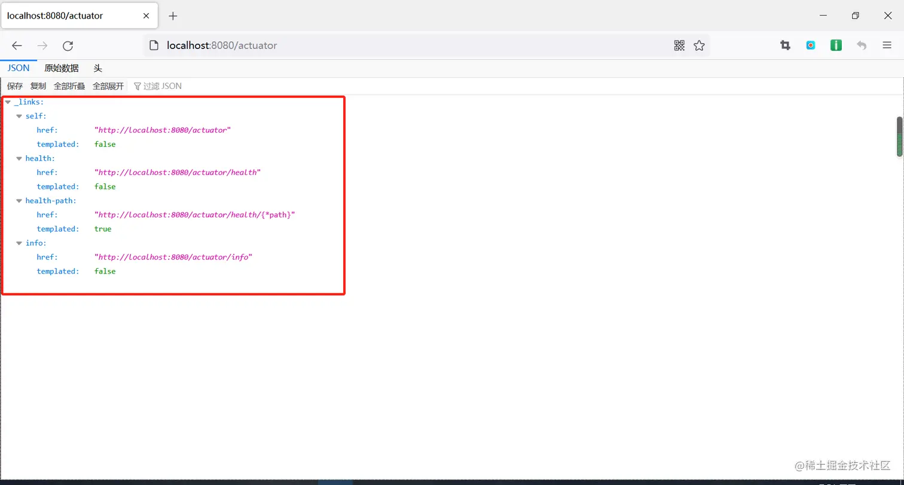
Task: Open the QR code icon in address bar
Action: click(679, 45)
